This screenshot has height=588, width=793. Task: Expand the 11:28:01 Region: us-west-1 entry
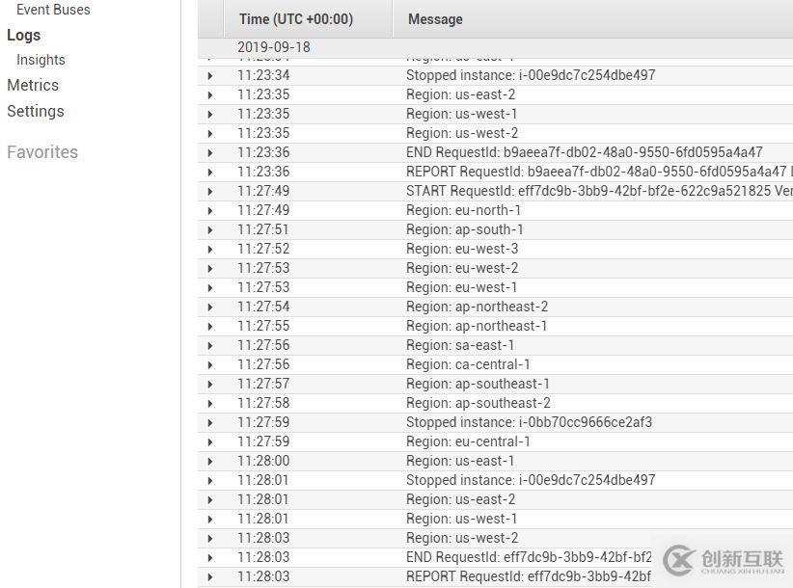210,519
